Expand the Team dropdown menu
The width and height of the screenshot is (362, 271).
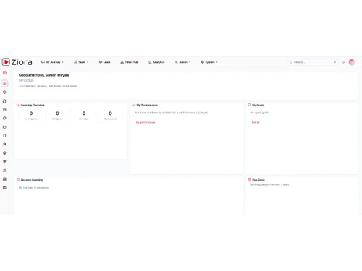pyautogui.click(x=81, y=62)
